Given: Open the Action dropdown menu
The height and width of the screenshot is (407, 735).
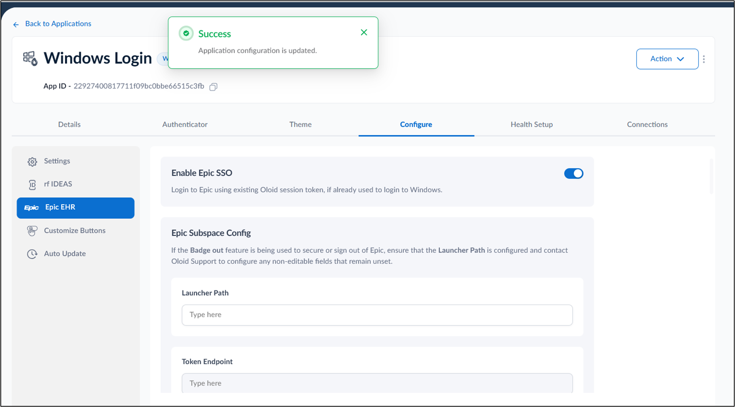Looking at the screenshot, I should click(667, 59).
